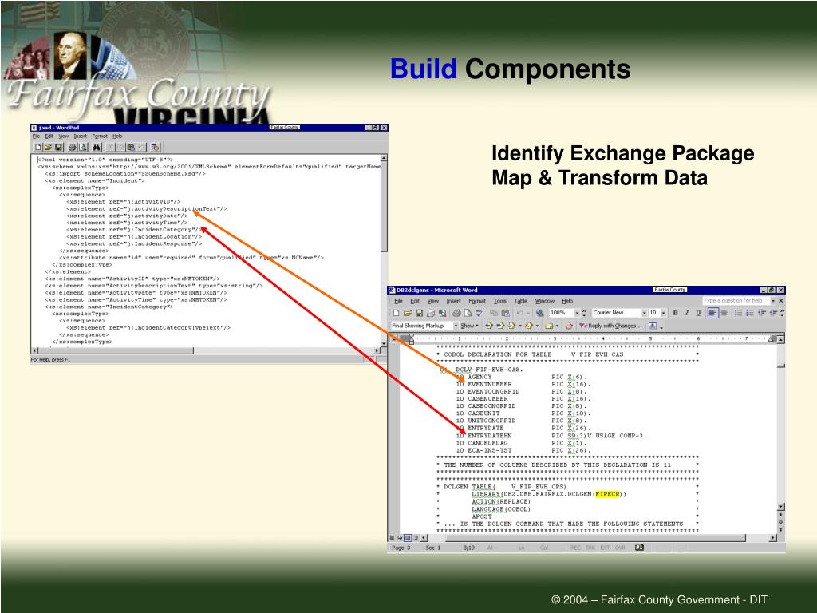
Task: Click Reject Change icon in Reviewing toolbar
Action: (x=529, y=326)
